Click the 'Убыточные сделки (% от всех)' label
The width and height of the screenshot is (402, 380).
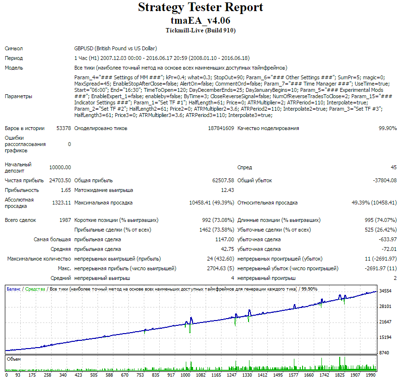(274, 230)
